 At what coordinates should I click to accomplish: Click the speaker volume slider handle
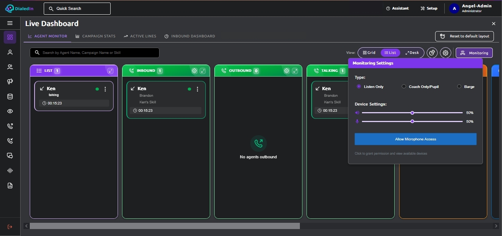tap(412, 113)
